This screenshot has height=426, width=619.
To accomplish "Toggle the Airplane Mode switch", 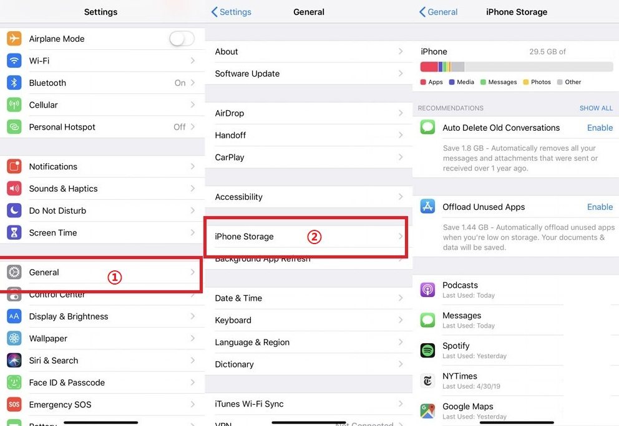I will [182, 39].
